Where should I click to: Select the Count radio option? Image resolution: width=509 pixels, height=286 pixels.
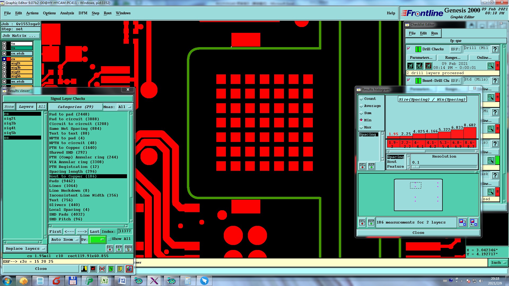(361, 99)
